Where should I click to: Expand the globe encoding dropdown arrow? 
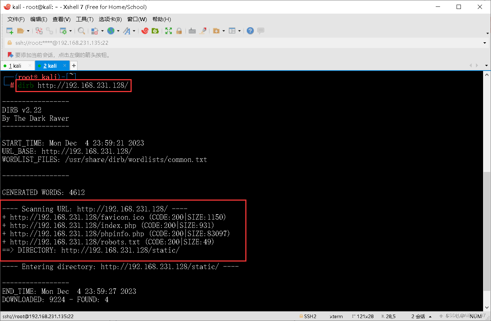pyautogui.click(x=118, y=31)
